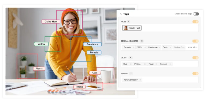Turn off the Brands auto-tag toggle

[195, 74]
